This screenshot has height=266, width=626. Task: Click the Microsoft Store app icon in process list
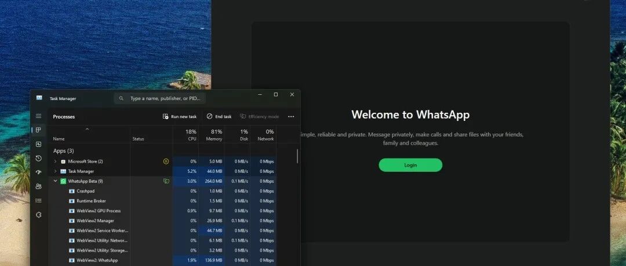(63, 162)
